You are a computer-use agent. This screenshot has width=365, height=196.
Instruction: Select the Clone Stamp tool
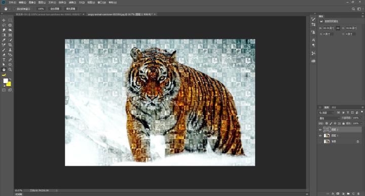click(10, 50)
